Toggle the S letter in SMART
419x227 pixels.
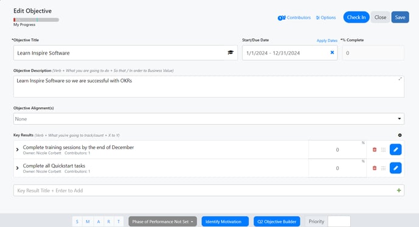(77, 222)
